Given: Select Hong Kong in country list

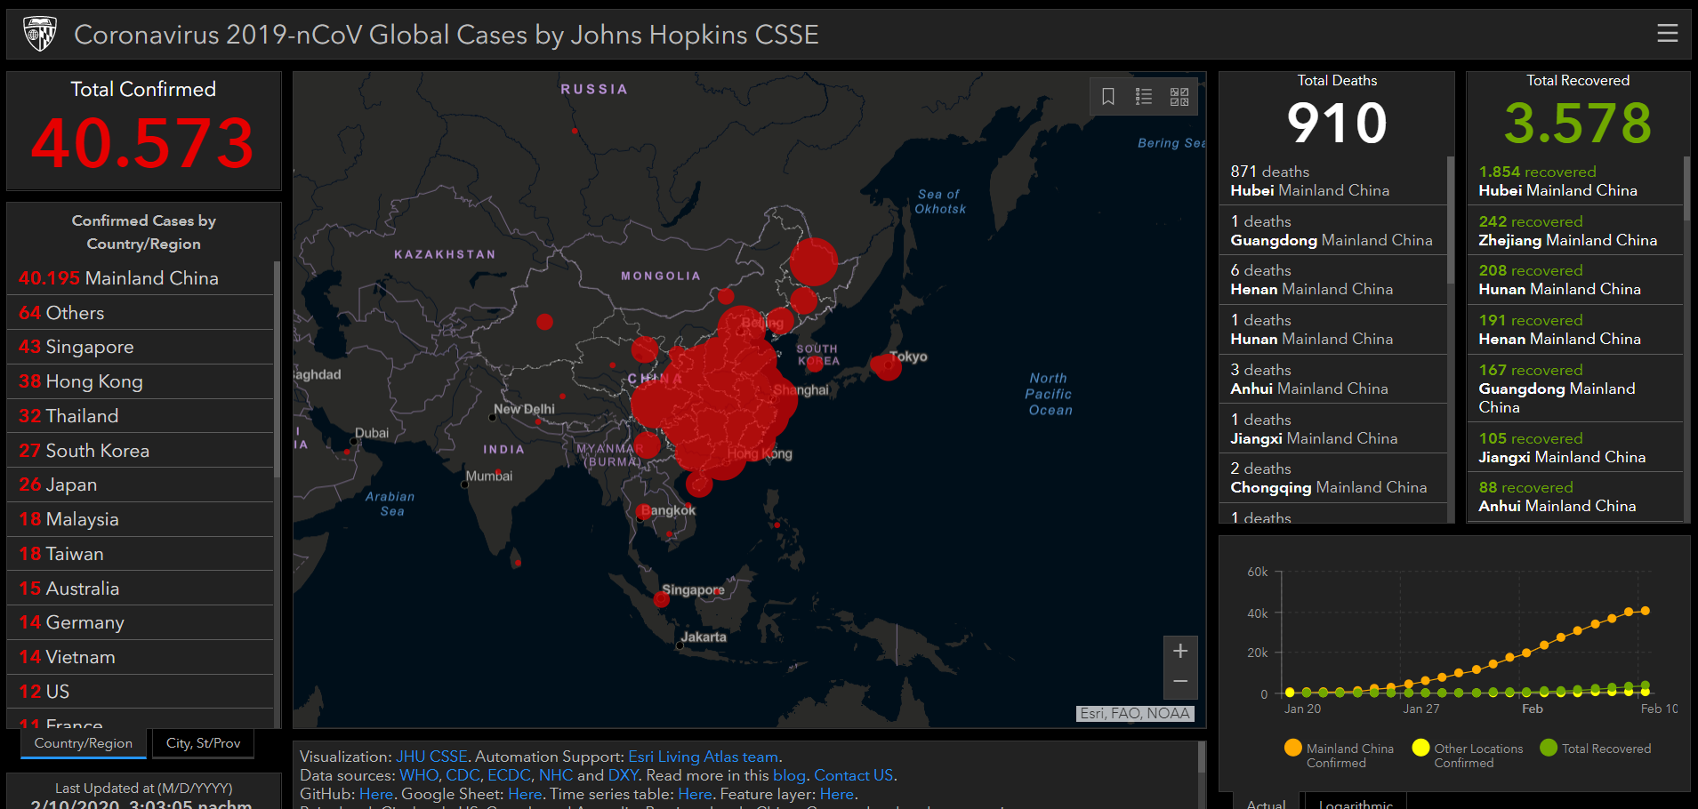Looking at the screenshot, I should (141, 381).
